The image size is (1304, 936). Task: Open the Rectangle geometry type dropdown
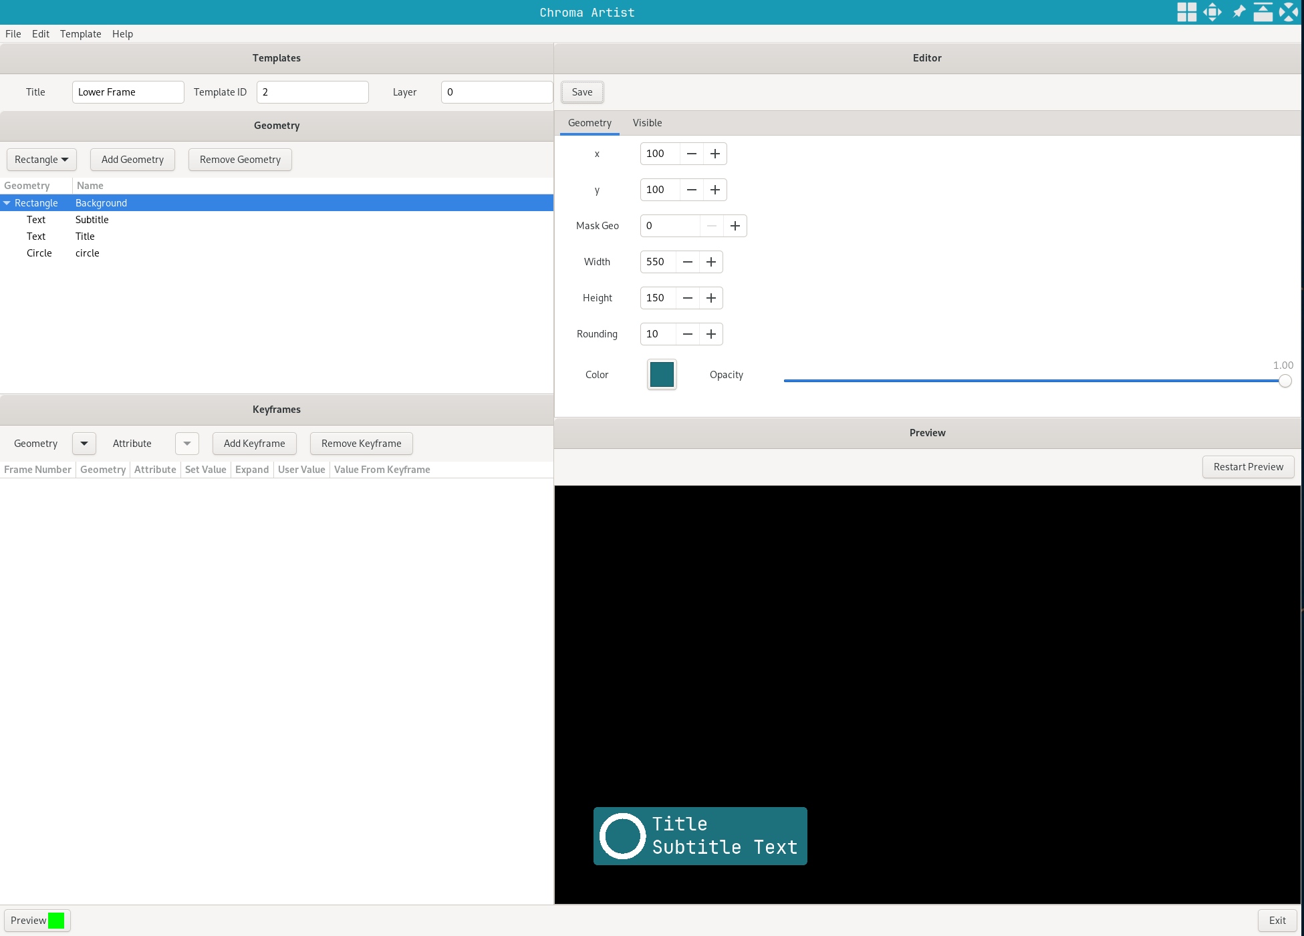click(x=41, y=160)
